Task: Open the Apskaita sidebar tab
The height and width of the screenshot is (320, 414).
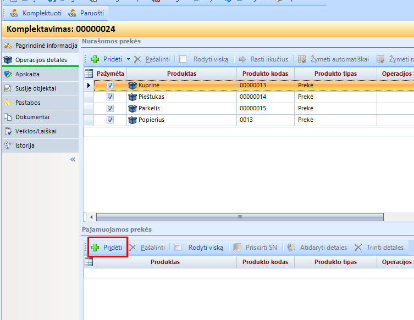Action: click(27, 74)
